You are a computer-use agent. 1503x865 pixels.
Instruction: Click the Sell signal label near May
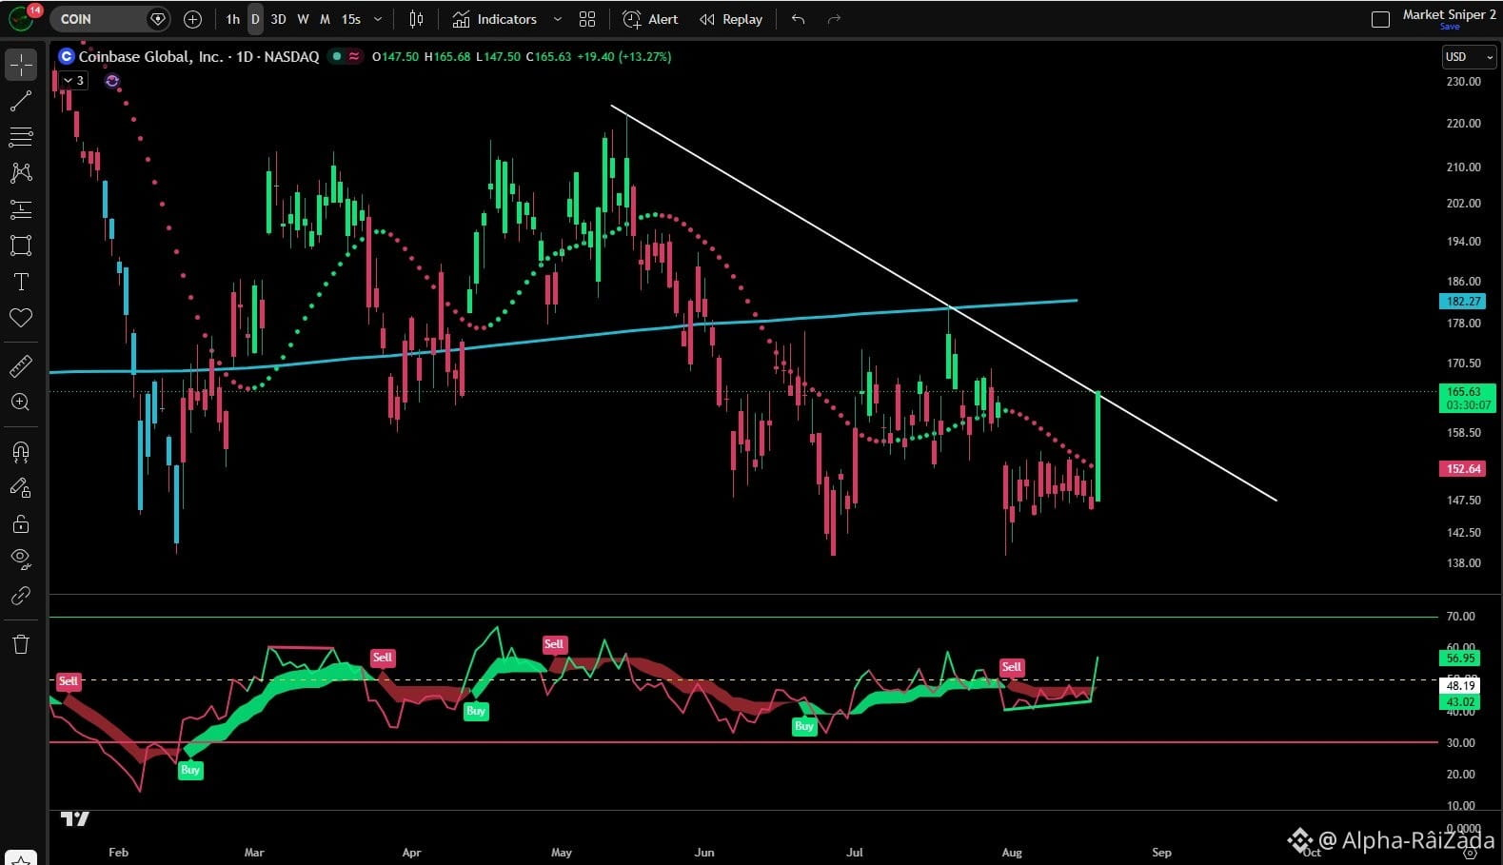[x=554, y=644]
